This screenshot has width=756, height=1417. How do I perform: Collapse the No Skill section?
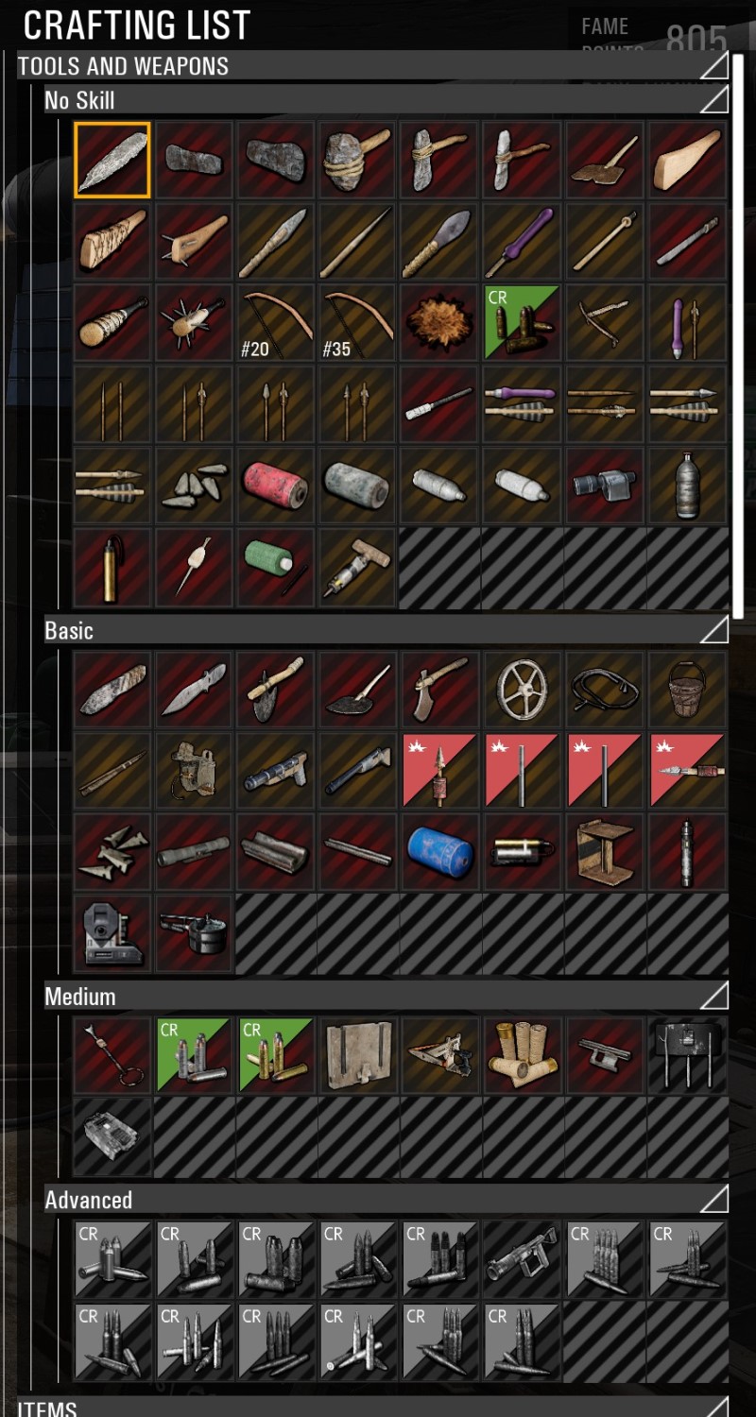713,98
